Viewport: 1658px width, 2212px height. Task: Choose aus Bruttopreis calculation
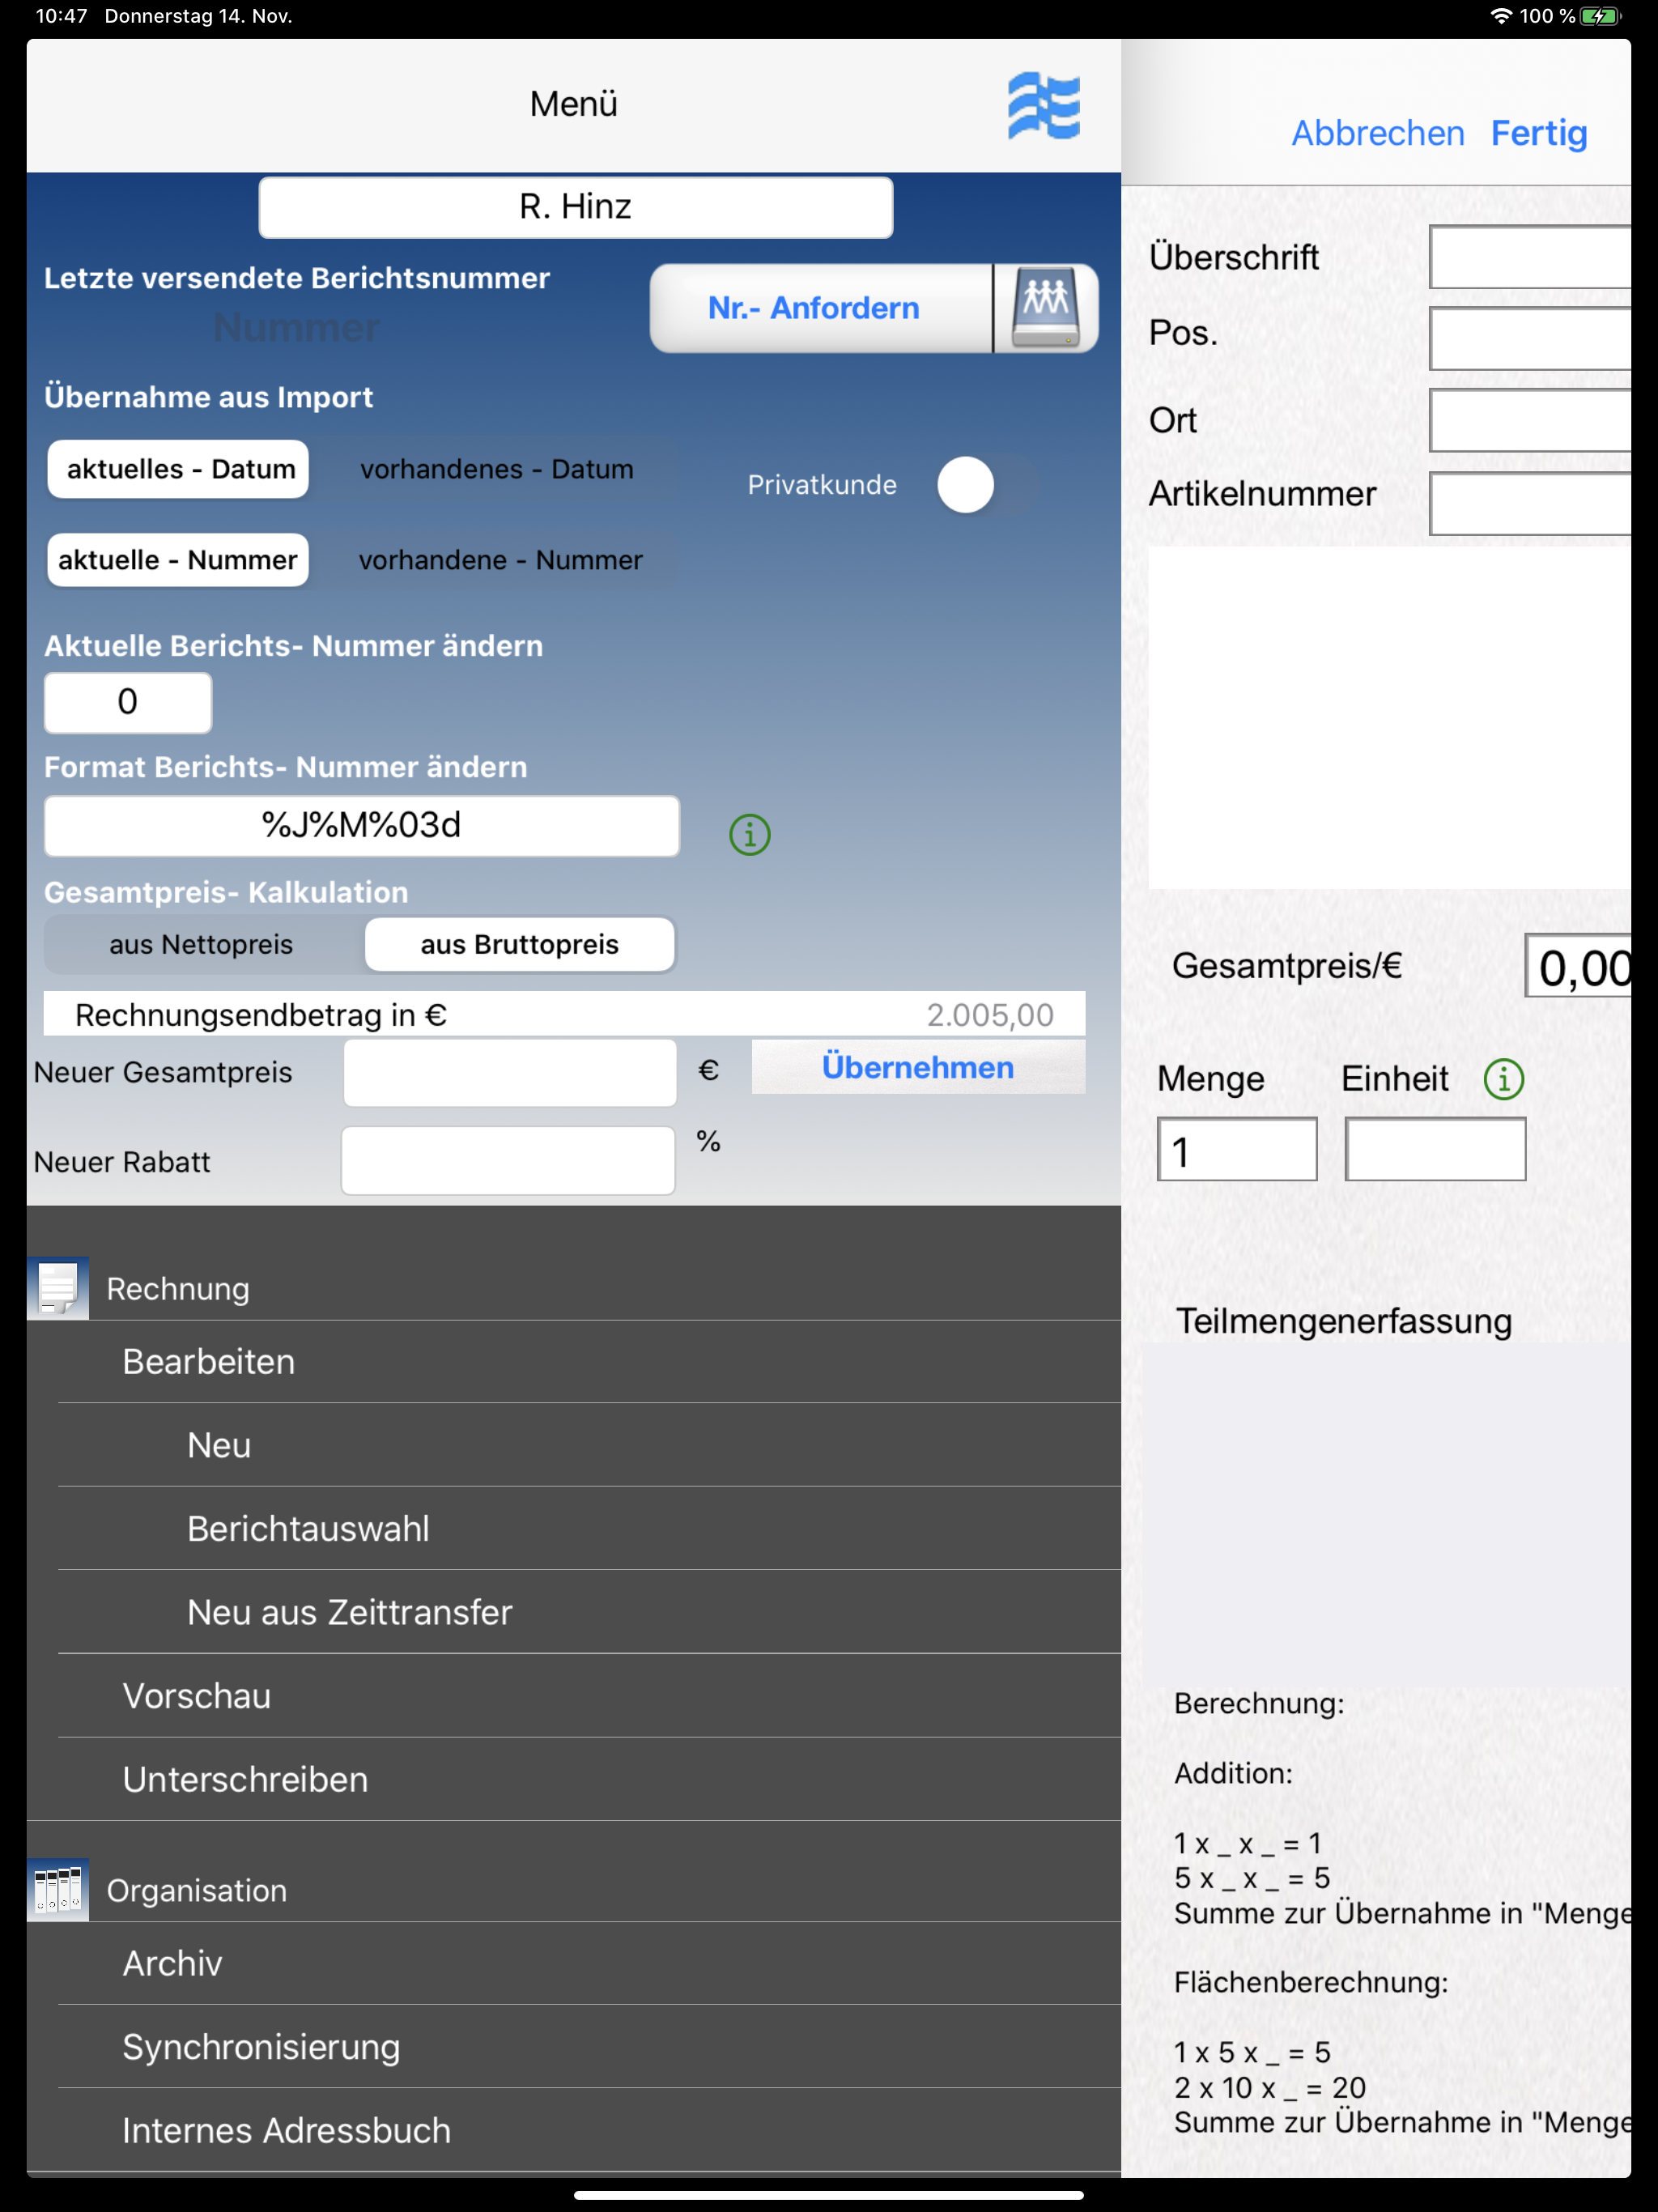(520, 944)
